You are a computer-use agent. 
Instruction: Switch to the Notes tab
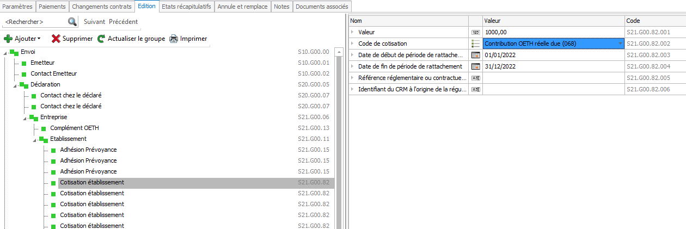point(282,7)
